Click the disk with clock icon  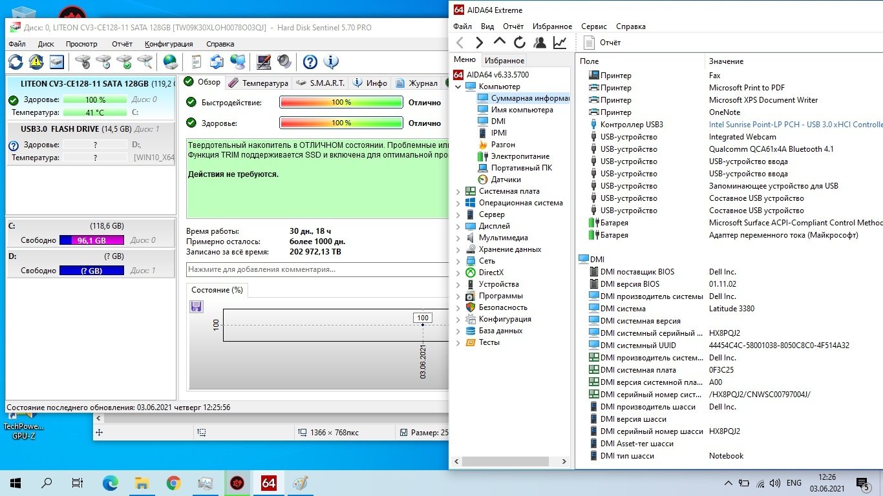[103, 61]
